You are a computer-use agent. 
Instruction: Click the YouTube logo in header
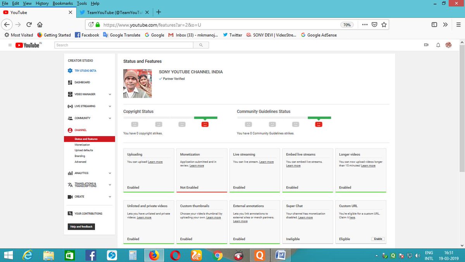[x=28, y=45]
